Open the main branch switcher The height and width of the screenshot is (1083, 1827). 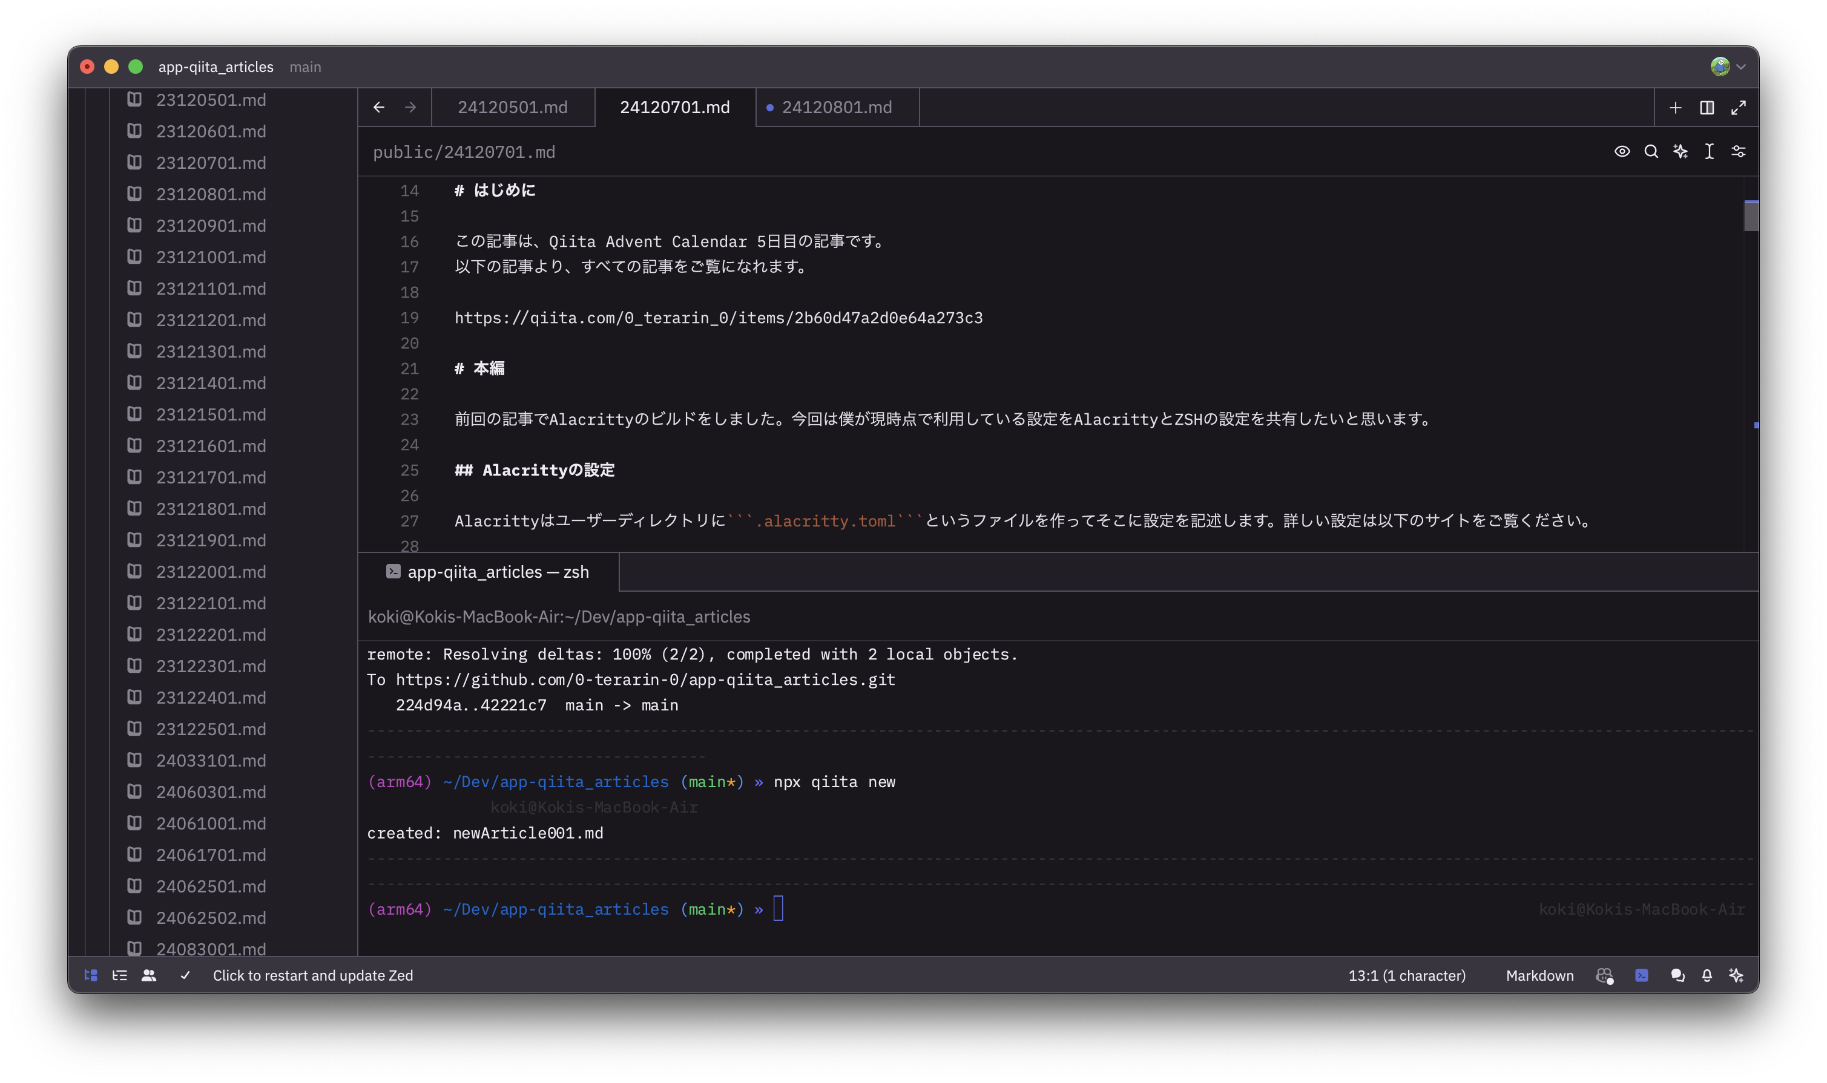[x=304, y=67]
